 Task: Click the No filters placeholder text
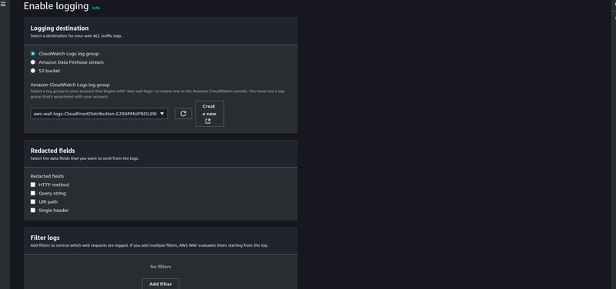coord(161,267)
